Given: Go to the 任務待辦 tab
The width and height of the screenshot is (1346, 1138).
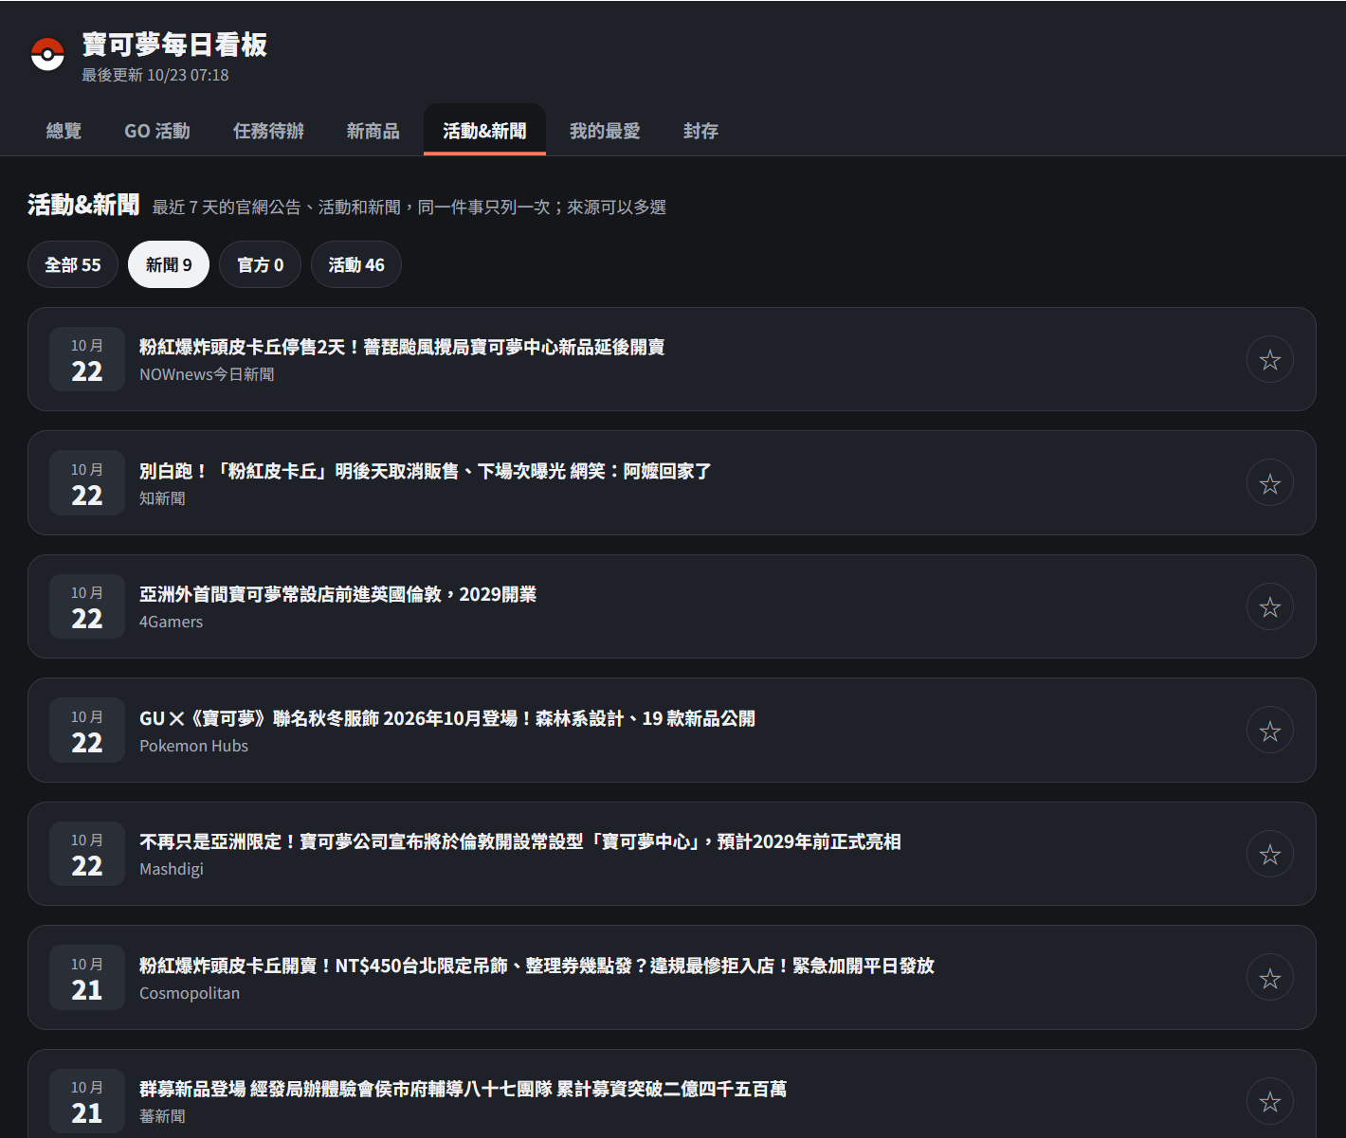Looking at the screenshot, I should click(268, 131).
